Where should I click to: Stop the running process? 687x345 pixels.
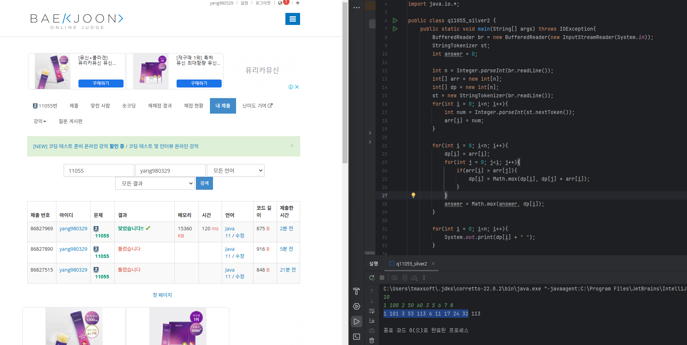(382, 278)
